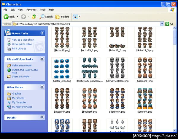Click Share this folder link

tap(21, 76)
